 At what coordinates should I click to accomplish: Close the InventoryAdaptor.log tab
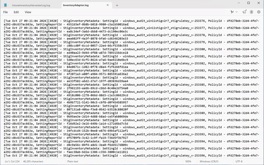pos(108,5)
